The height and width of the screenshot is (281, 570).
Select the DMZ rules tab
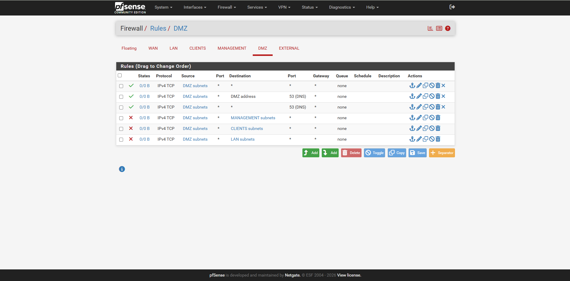coord(263,48)
